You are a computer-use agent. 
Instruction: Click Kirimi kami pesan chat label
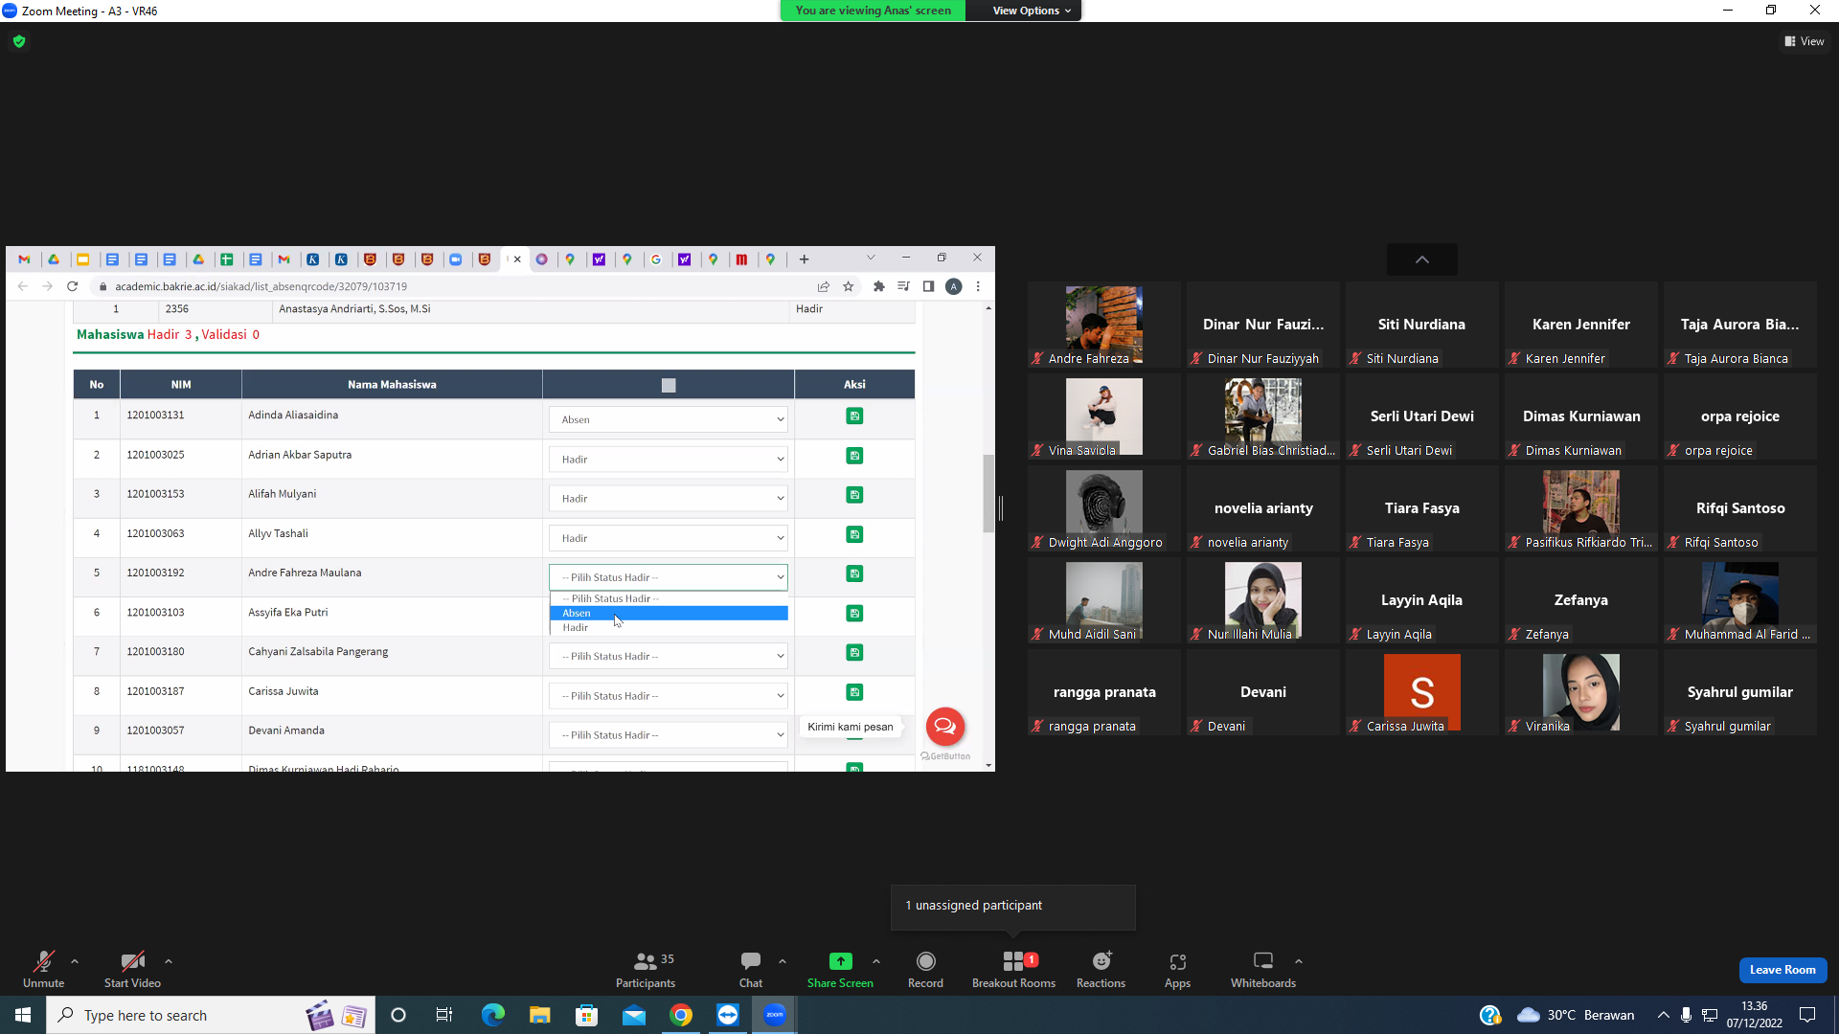(x=850, y=727)
